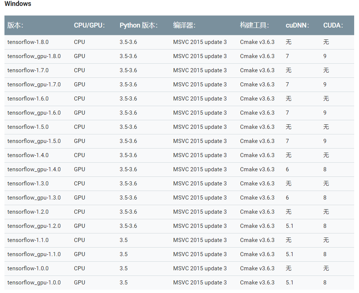Click cuDNN value 6 for tensorflow_gpu-1.3.0

tap(287, 198)
